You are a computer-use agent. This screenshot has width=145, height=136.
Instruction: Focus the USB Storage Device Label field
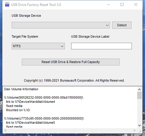click(x=101, y=46)
